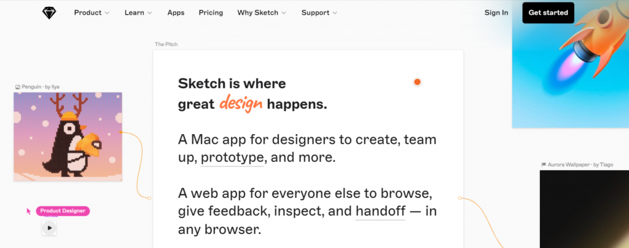Click the connector dot left of pitch card
The image size is (629, 248).
(149, 198)
